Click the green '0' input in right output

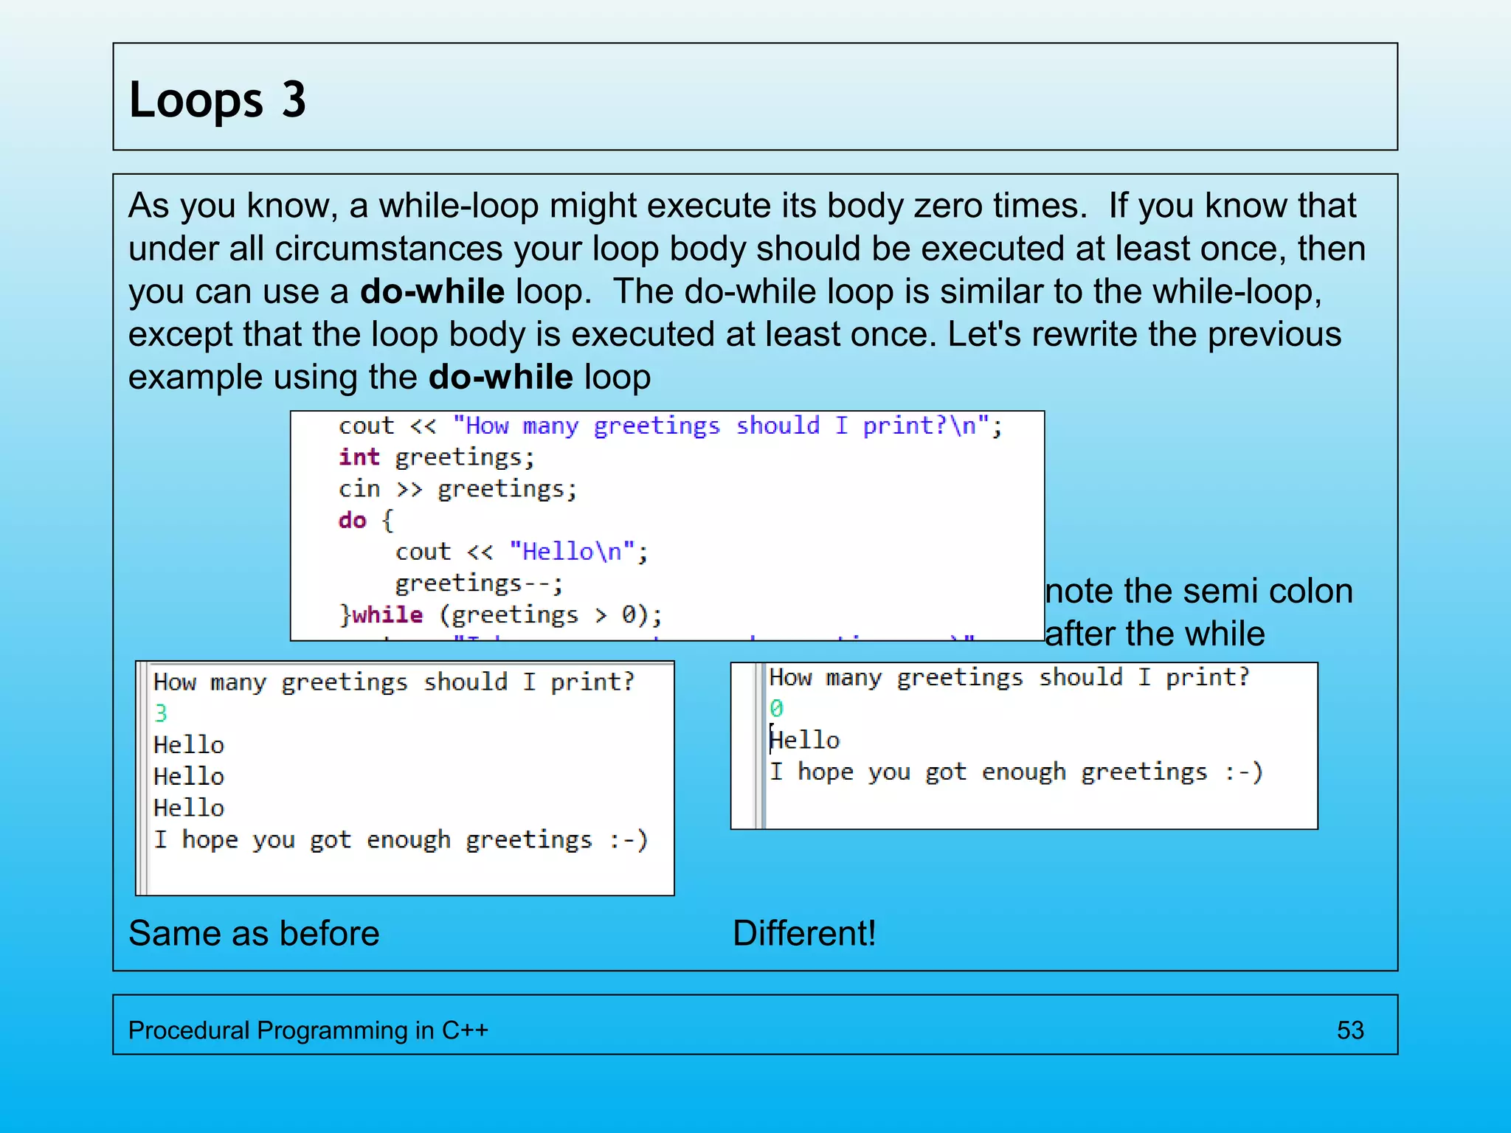click(x=776, y=708)
